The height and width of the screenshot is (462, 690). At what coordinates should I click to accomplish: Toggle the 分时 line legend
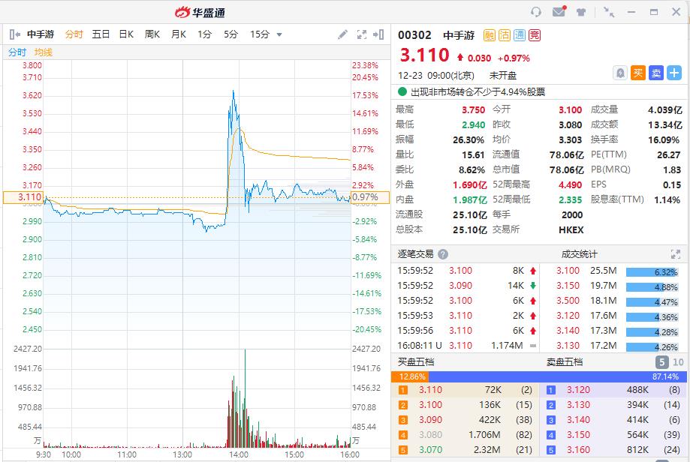(x=17, y=52)
